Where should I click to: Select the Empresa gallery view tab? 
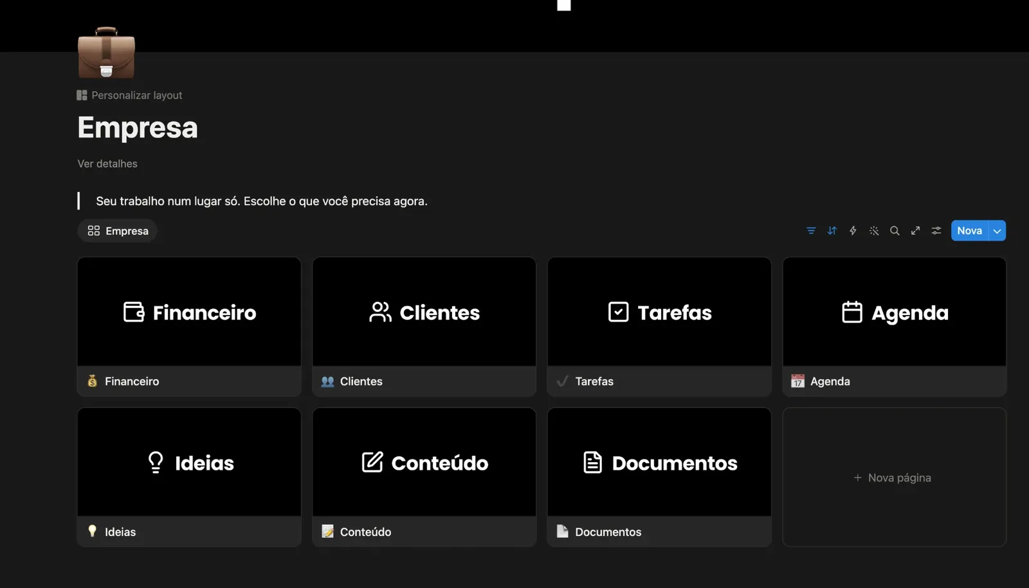(x=118, y=231)
